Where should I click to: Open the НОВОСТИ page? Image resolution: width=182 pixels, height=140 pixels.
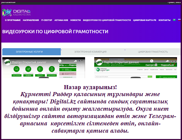pyautogui.click(x=75, y=20)
